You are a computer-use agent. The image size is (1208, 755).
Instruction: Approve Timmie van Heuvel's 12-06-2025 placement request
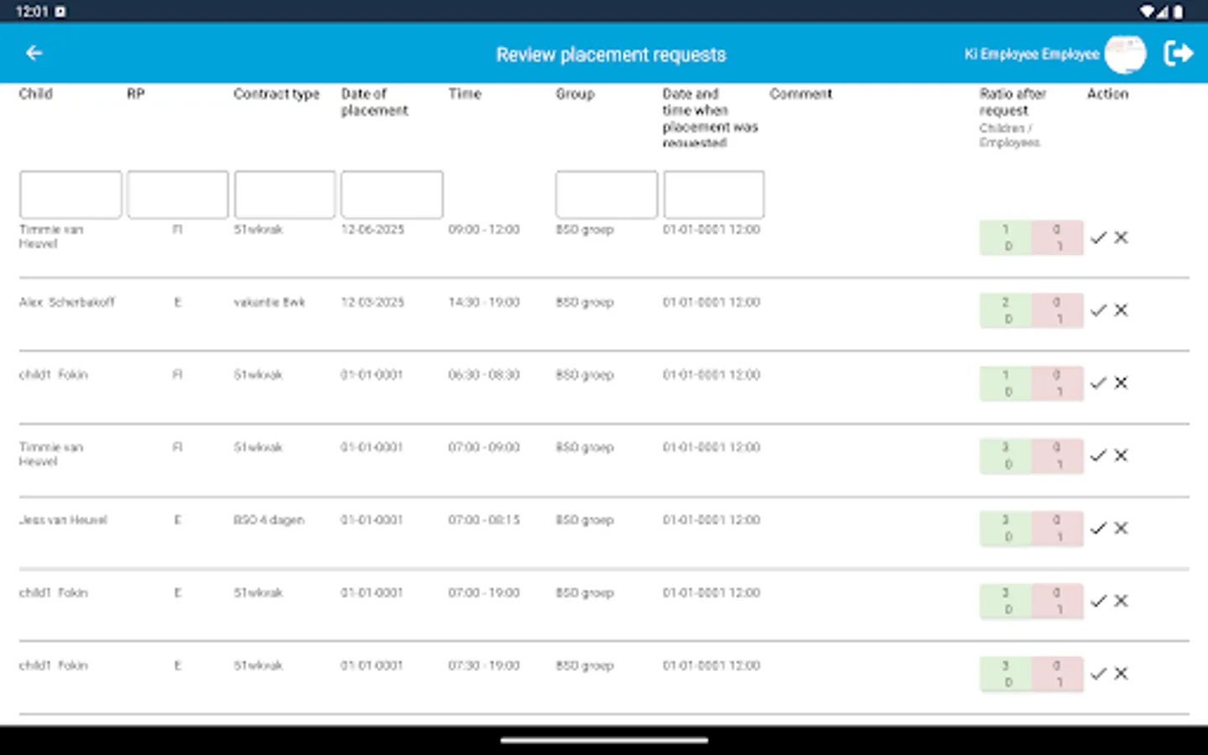(1099, 237)
